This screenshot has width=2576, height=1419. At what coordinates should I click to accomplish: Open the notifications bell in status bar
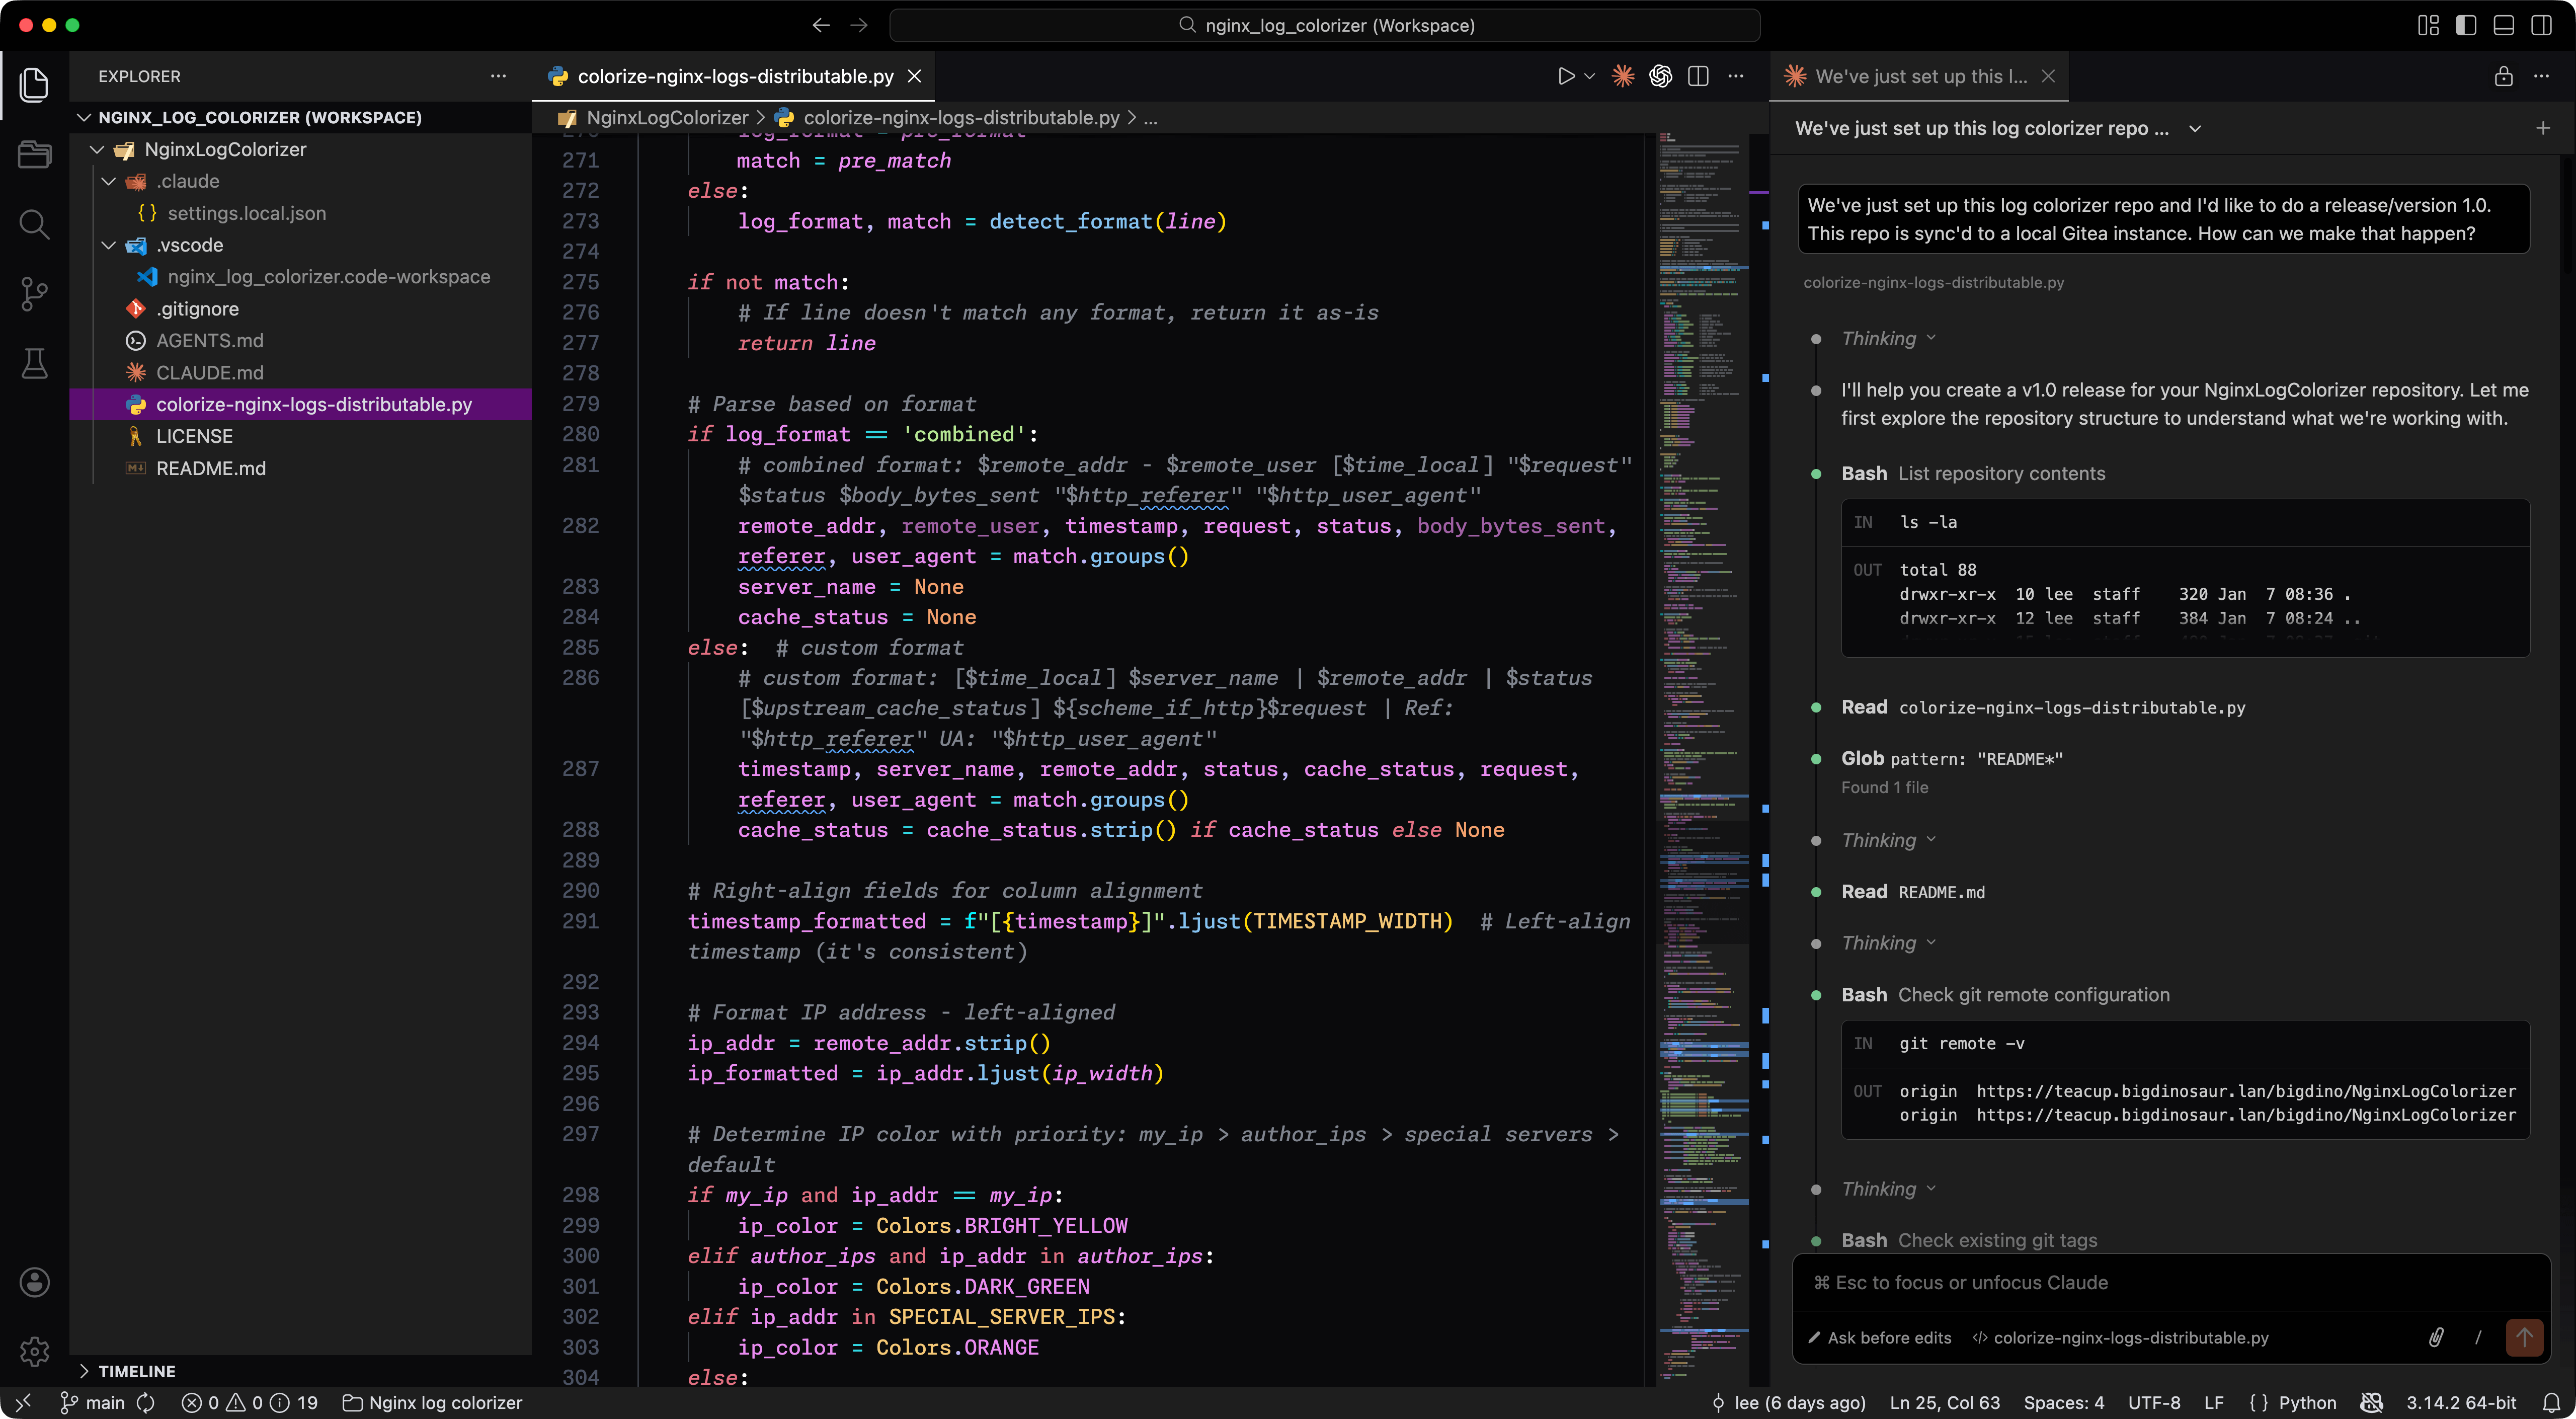2551,1402
